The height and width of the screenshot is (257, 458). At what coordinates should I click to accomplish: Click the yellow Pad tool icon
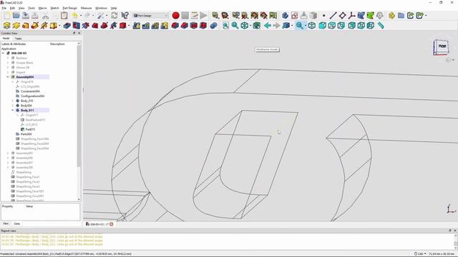[x=7, y=26]
